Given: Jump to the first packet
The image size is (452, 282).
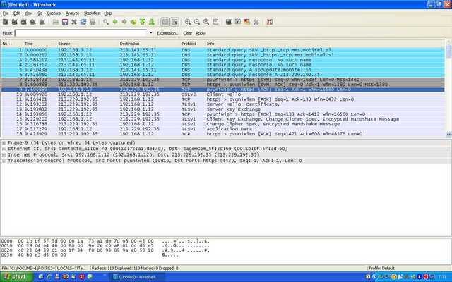Looking at the screenshot, I should 143,22.
